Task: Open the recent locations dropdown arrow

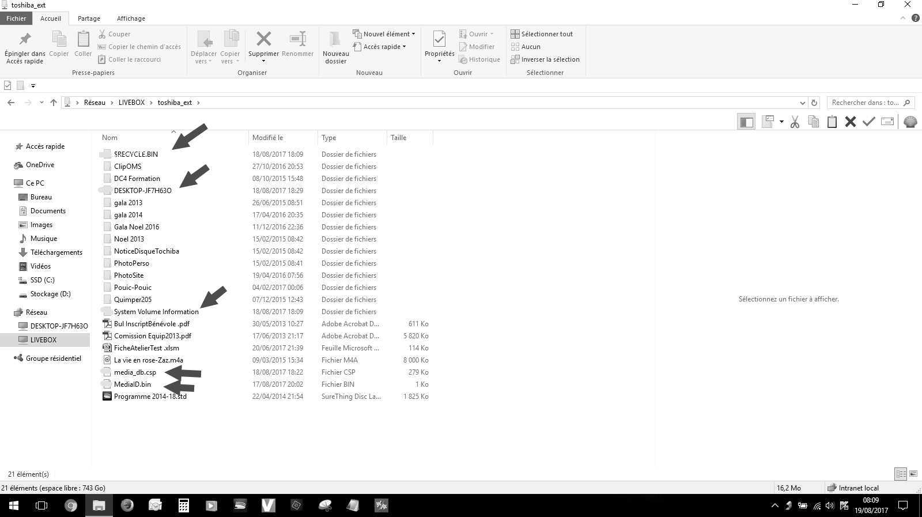Action: [41, 103]
